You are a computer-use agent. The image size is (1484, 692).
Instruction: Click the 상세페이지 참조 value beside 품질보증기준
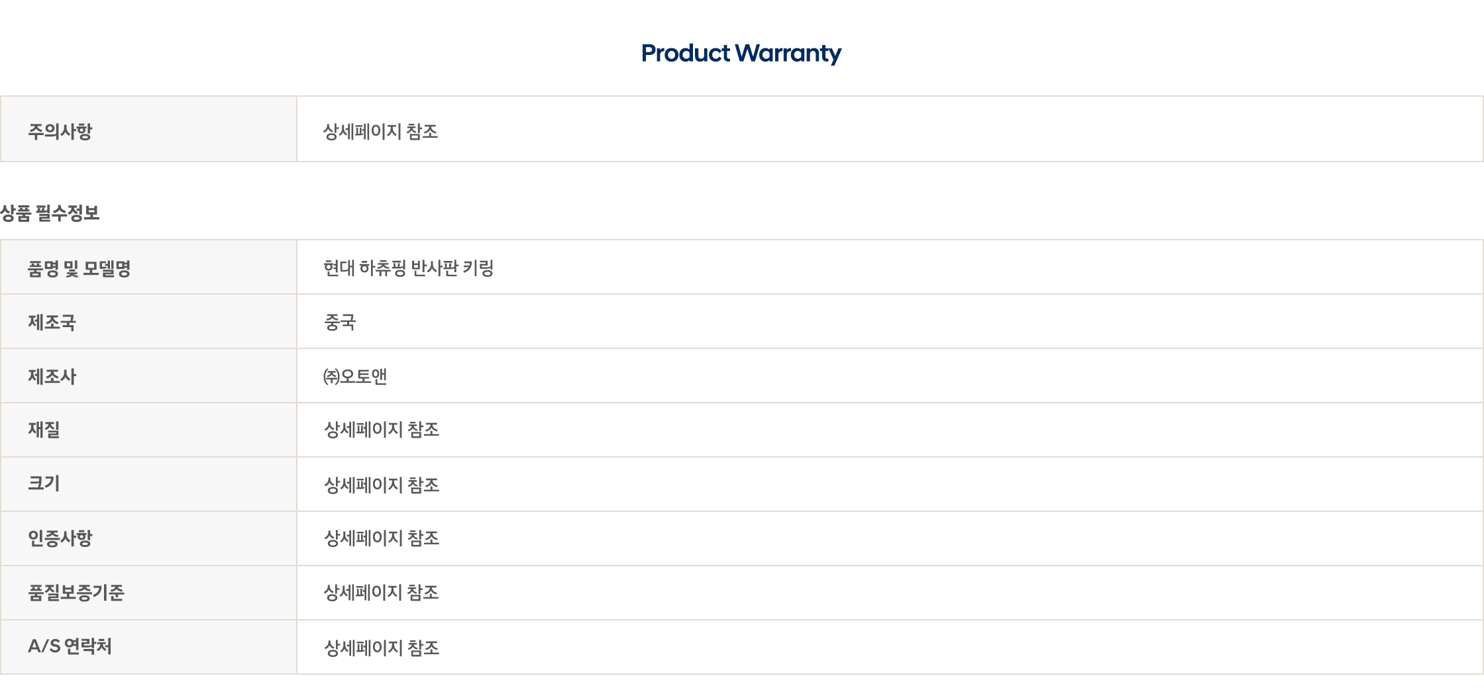(x=381, y=592)
